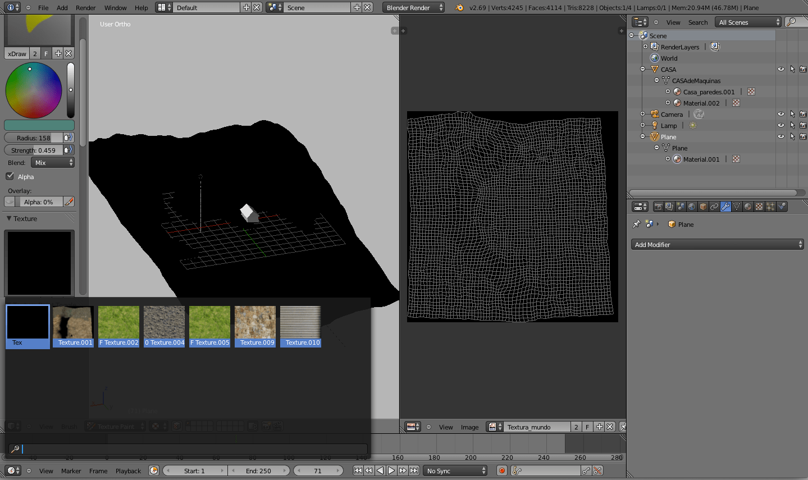The width and height of the screenshot is (808, 480).
Task: Open Physics properties (bouncing ball icon)
Action: (781, 206)
